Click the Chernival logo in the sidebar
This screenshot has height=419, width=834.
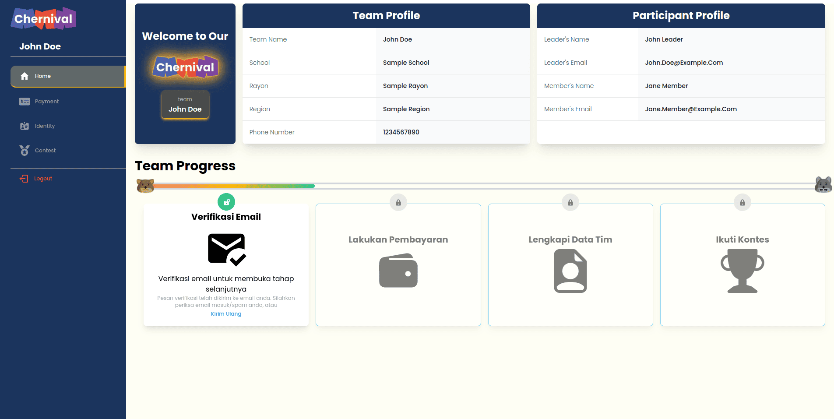click(43, 18)
